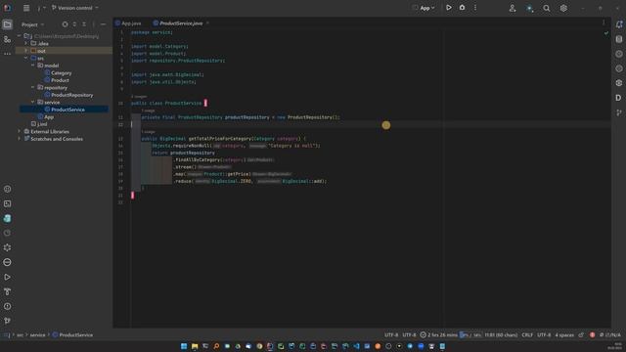This screenshot has height=352, width=626.
Task: Select App class in project tree
Action: tap(46, 117)
